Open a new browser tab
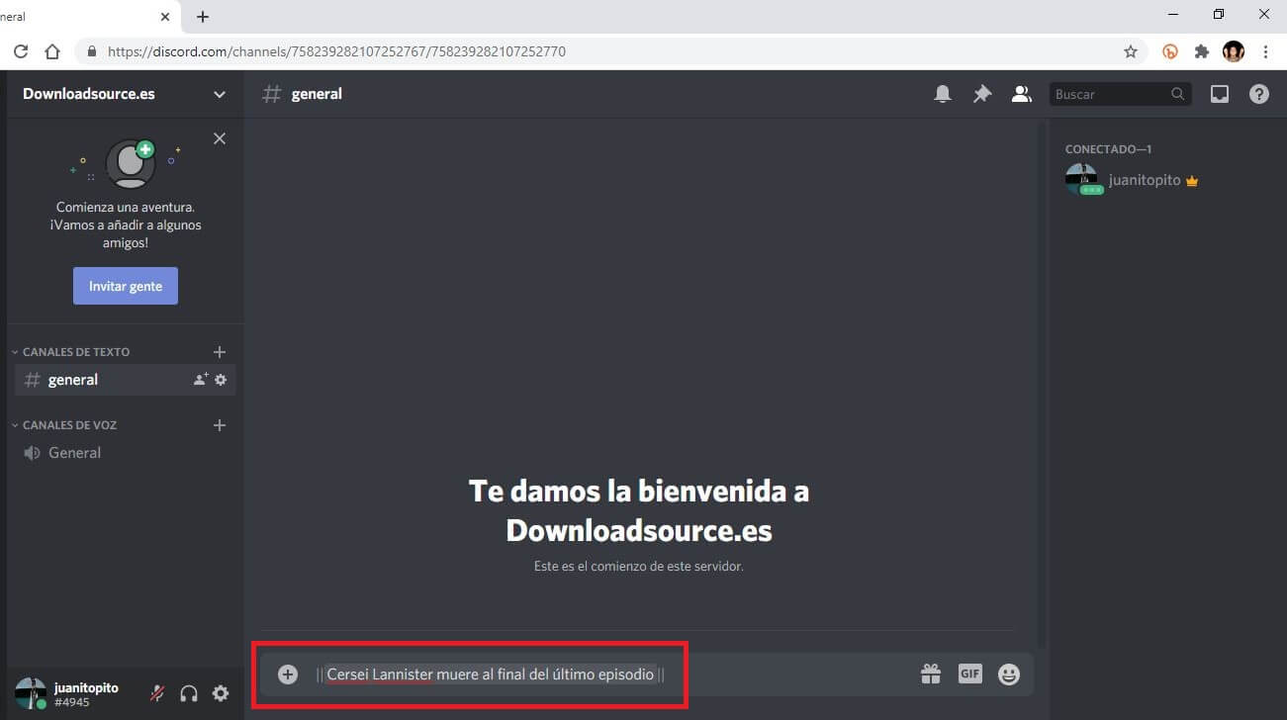The width and height of the screenshot is (1287, 720). (203, 17)
